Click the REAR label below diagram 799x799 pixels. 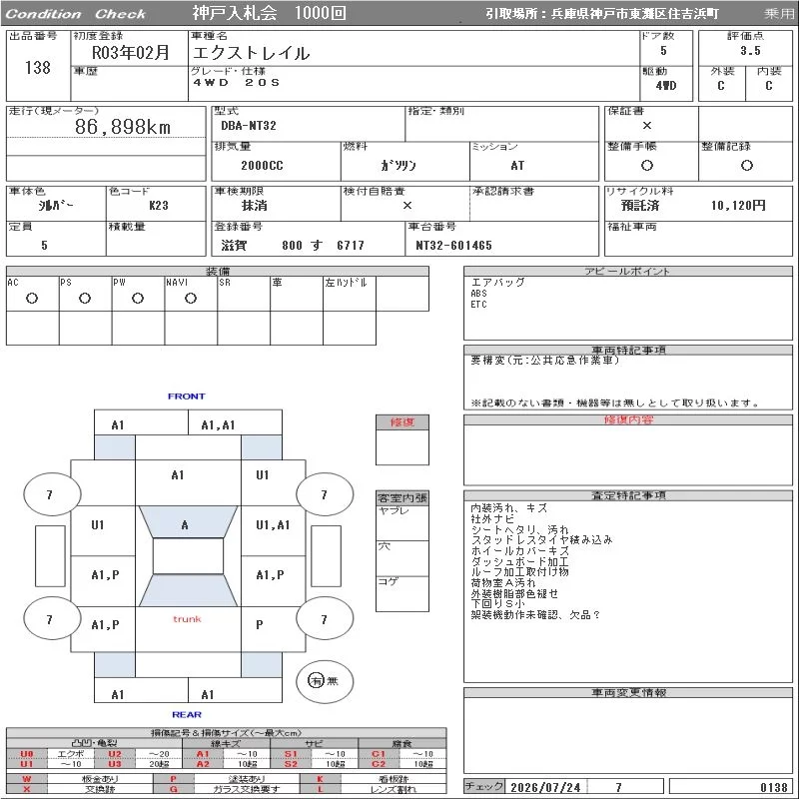tap(187, 715)
